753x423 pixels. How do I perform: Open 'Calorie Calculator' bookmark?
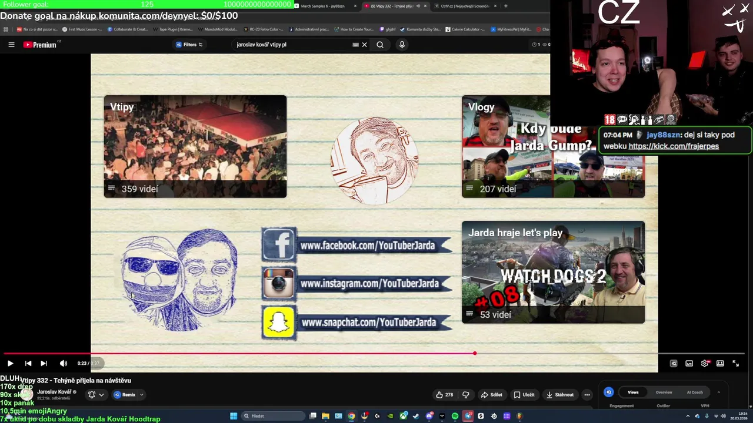point(465,29)
